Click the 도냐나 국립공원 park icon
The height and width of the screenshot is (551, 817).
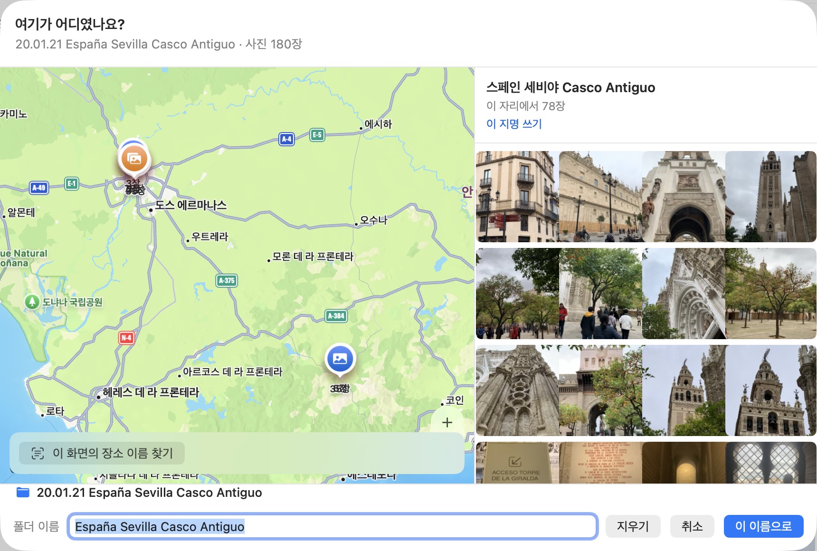point(32,302)
